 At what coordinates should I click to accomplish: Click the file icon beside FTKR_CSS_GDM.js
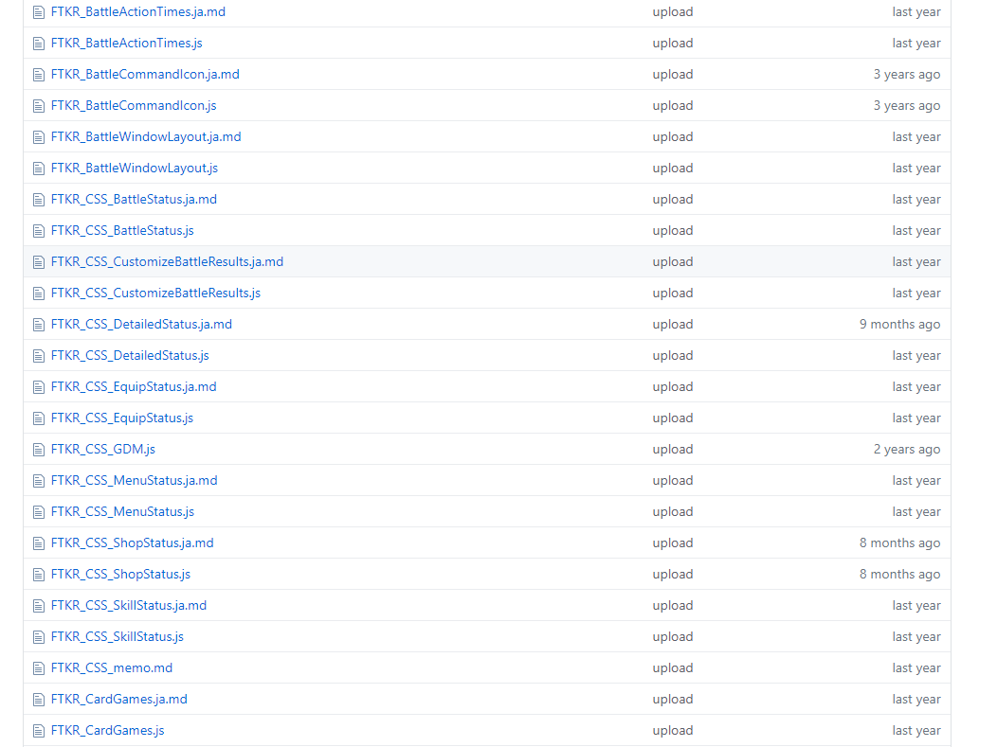pos(39,450)
